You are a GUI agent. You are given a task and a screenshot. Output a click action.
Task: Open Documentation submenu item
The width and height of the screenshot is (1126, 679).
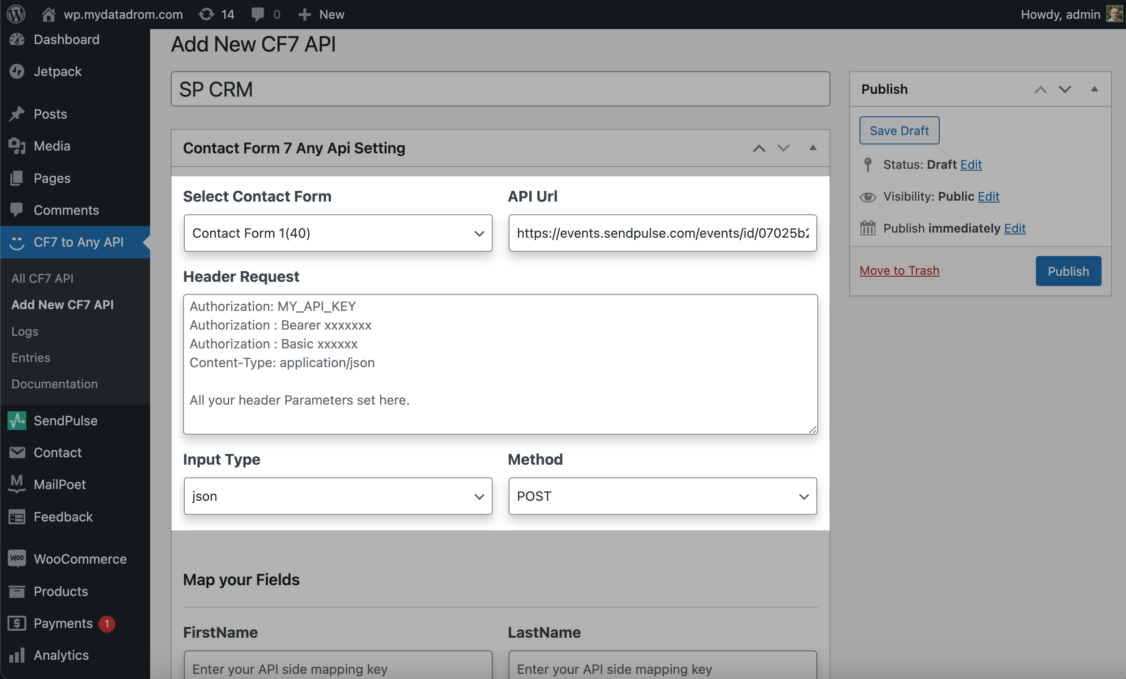[54, 384]
